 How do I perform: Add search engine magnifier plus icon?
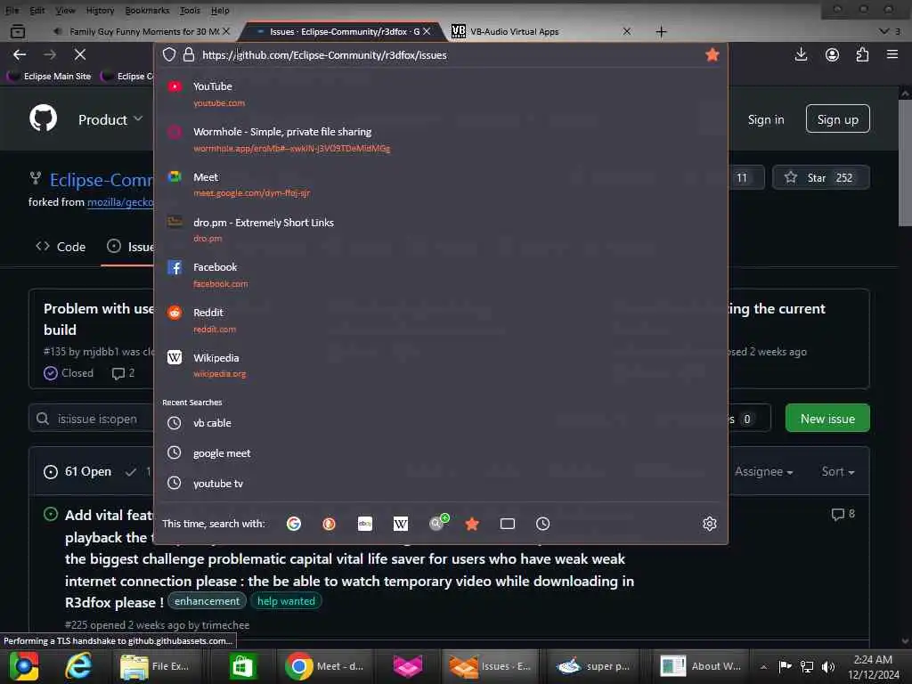tap(438, 522)
